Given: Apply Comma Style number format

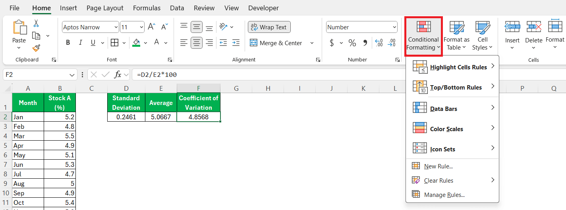Looking at the screenshot, I should (x=364, y=43).
